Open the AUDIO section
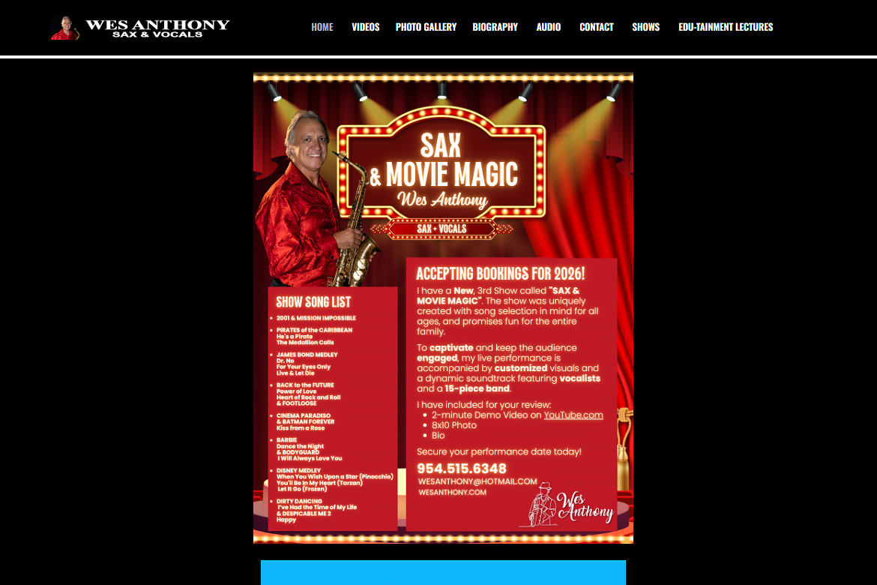 coord(548,26)
